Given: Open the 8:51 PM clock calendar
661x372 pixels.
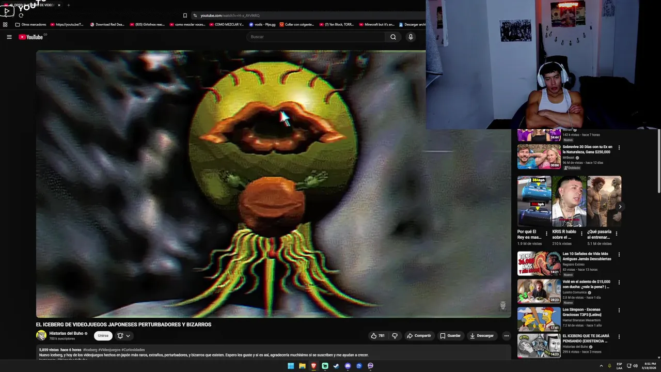Looking at the screenshot, I should pos(650,366).
